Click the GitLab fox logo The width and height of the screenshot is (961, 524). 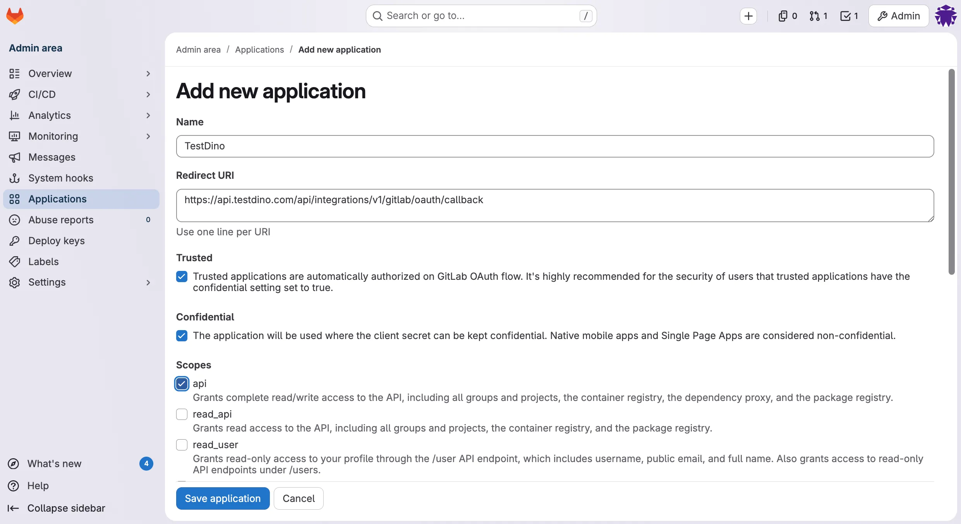pos(15,15)
